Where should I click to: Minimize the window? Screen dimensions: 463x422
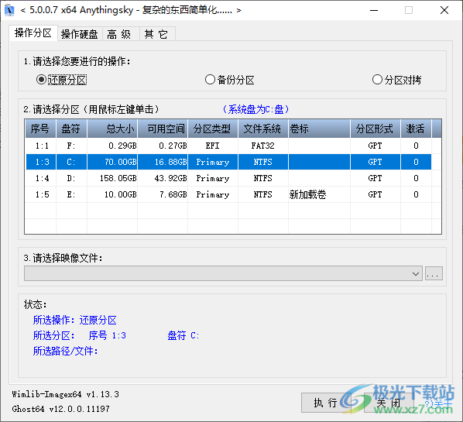(374, 10)
